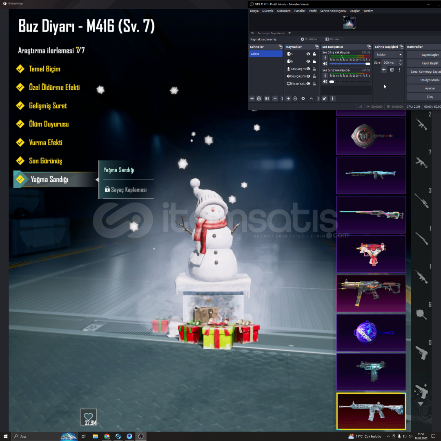Select the frying pan melee category icon
This screenshot has width=441, height=441.
421,314
